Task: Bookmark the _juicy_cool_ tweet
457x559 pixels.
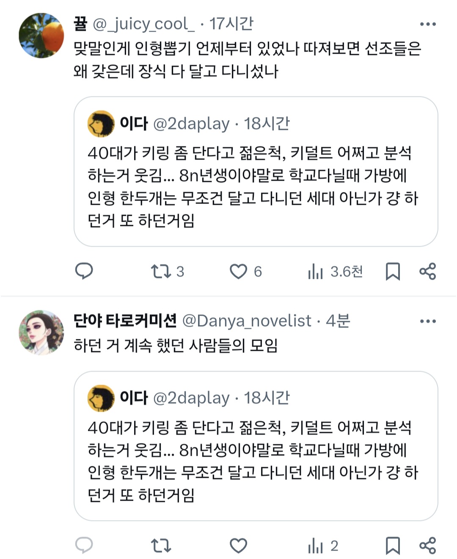Action: click(x=393, y=271)
